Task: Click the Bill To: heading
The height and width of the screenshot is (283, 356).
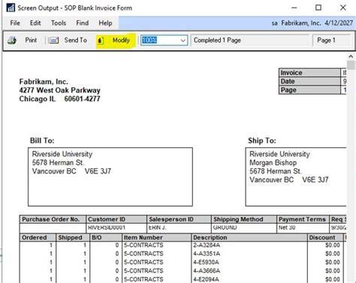Action: 42,140
